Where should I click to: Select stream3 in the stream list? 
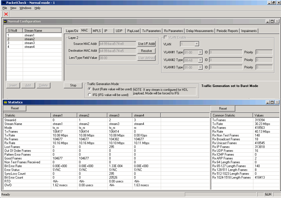click(x=30, y=42)
